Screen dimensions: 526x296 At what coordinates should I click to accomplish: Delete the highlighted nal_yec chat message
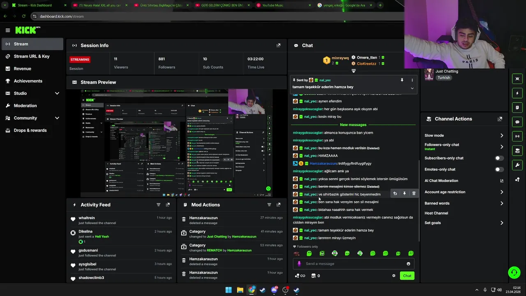414,193
